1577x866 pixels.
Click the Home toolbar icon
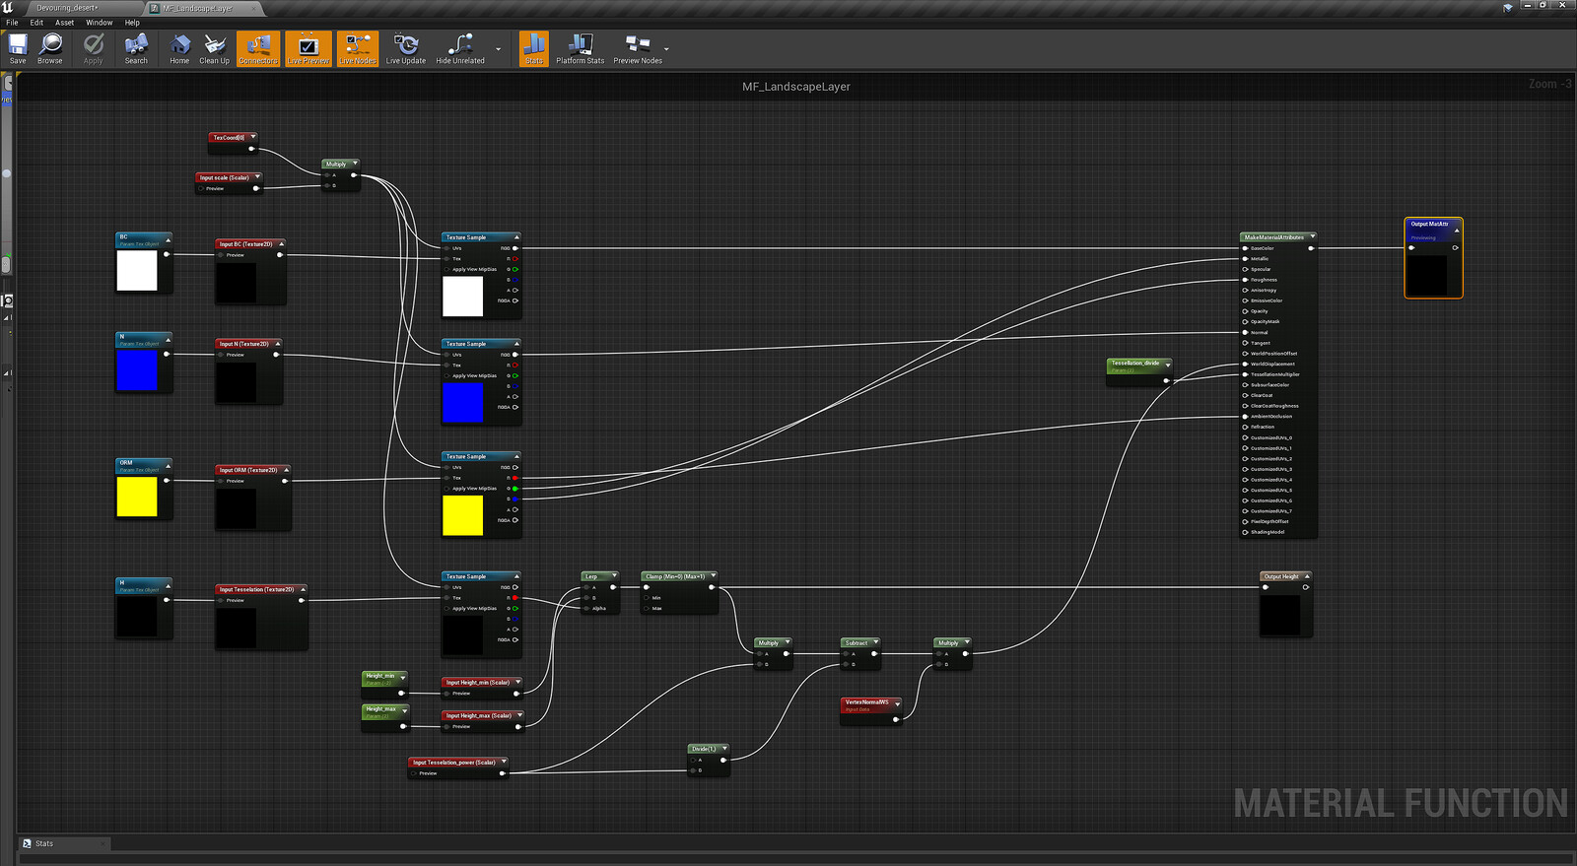[x=179, y=48]
